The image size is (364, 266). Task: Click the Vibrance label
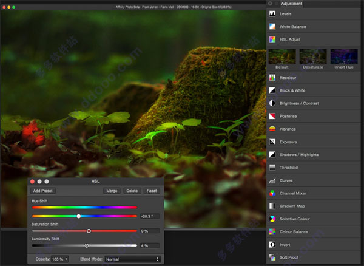[288, 129]
